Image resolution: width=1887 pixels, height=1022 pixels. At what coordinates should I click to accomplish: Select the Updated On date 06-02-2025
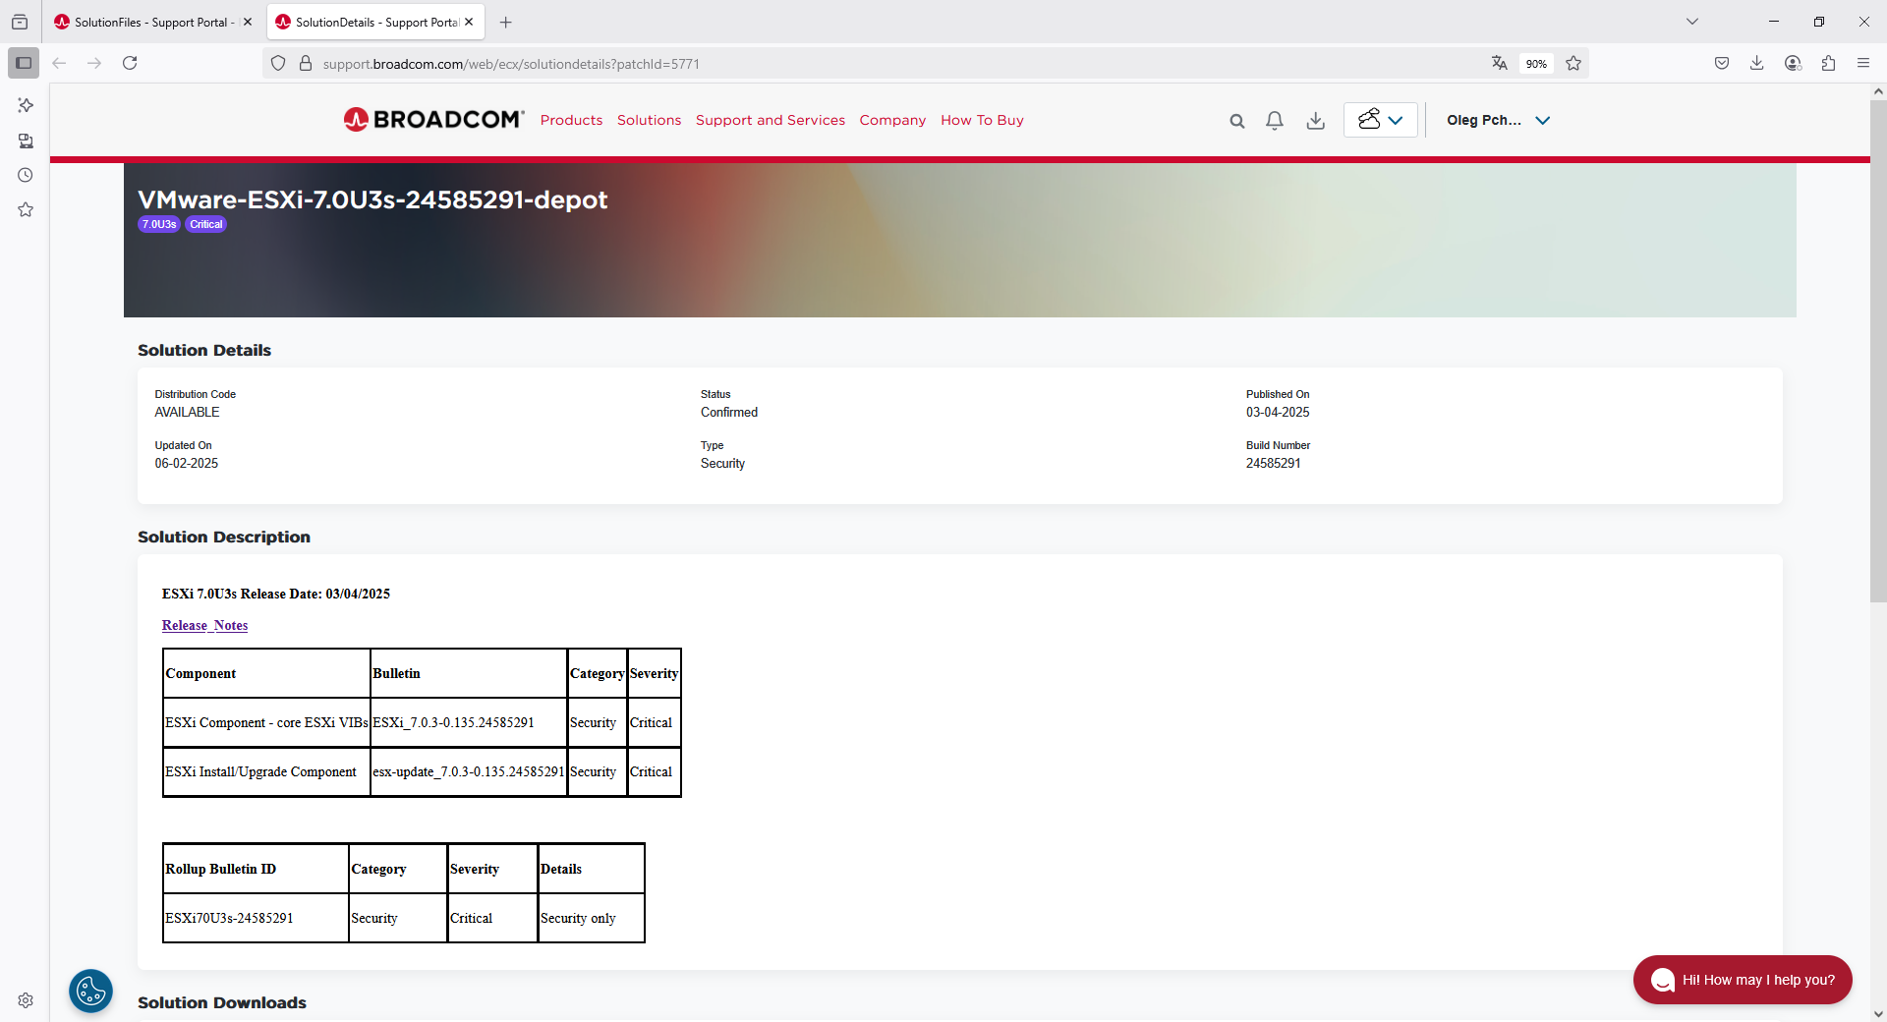[187, 464]
